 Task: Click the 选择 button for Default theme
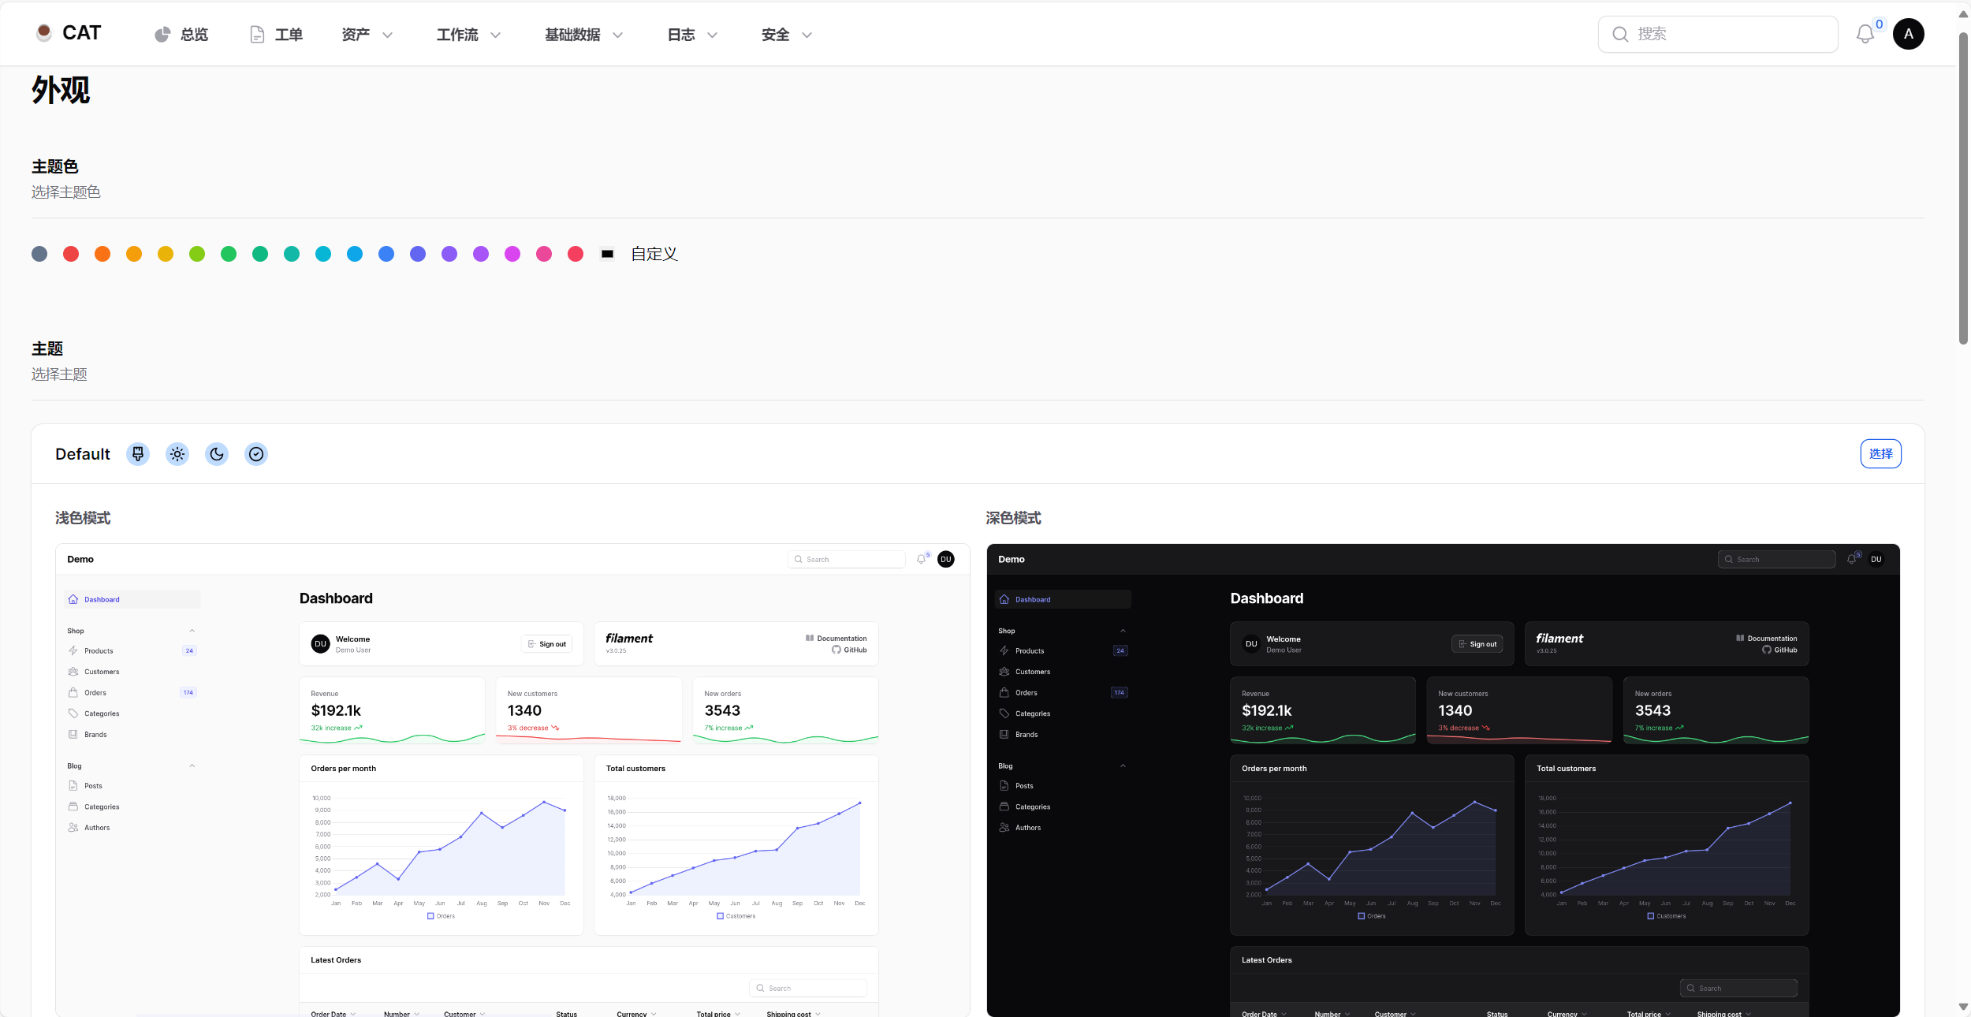pos(1880,454)
